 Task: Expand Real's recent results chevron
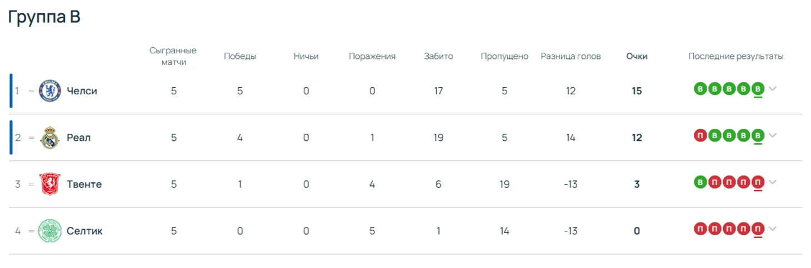click(772, 135)
